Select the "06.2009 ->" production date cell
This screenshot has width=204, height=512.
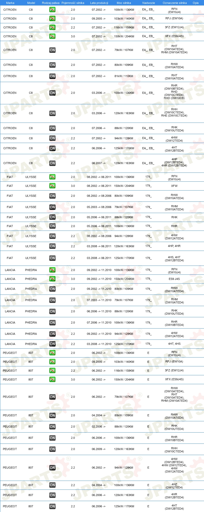(x=99, y=449)
